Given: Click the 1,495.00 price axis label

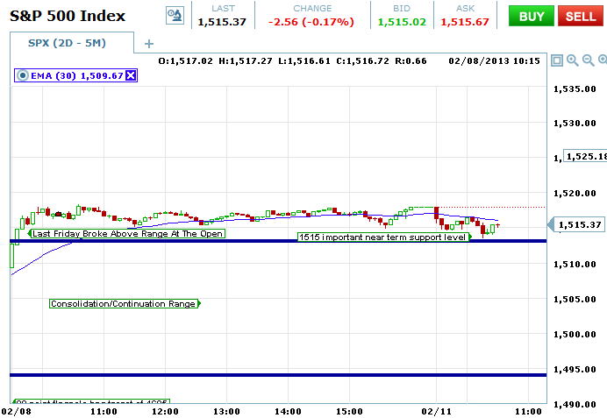Looking at the screenshot, I should pyautogui.click(x=575, y=370).
